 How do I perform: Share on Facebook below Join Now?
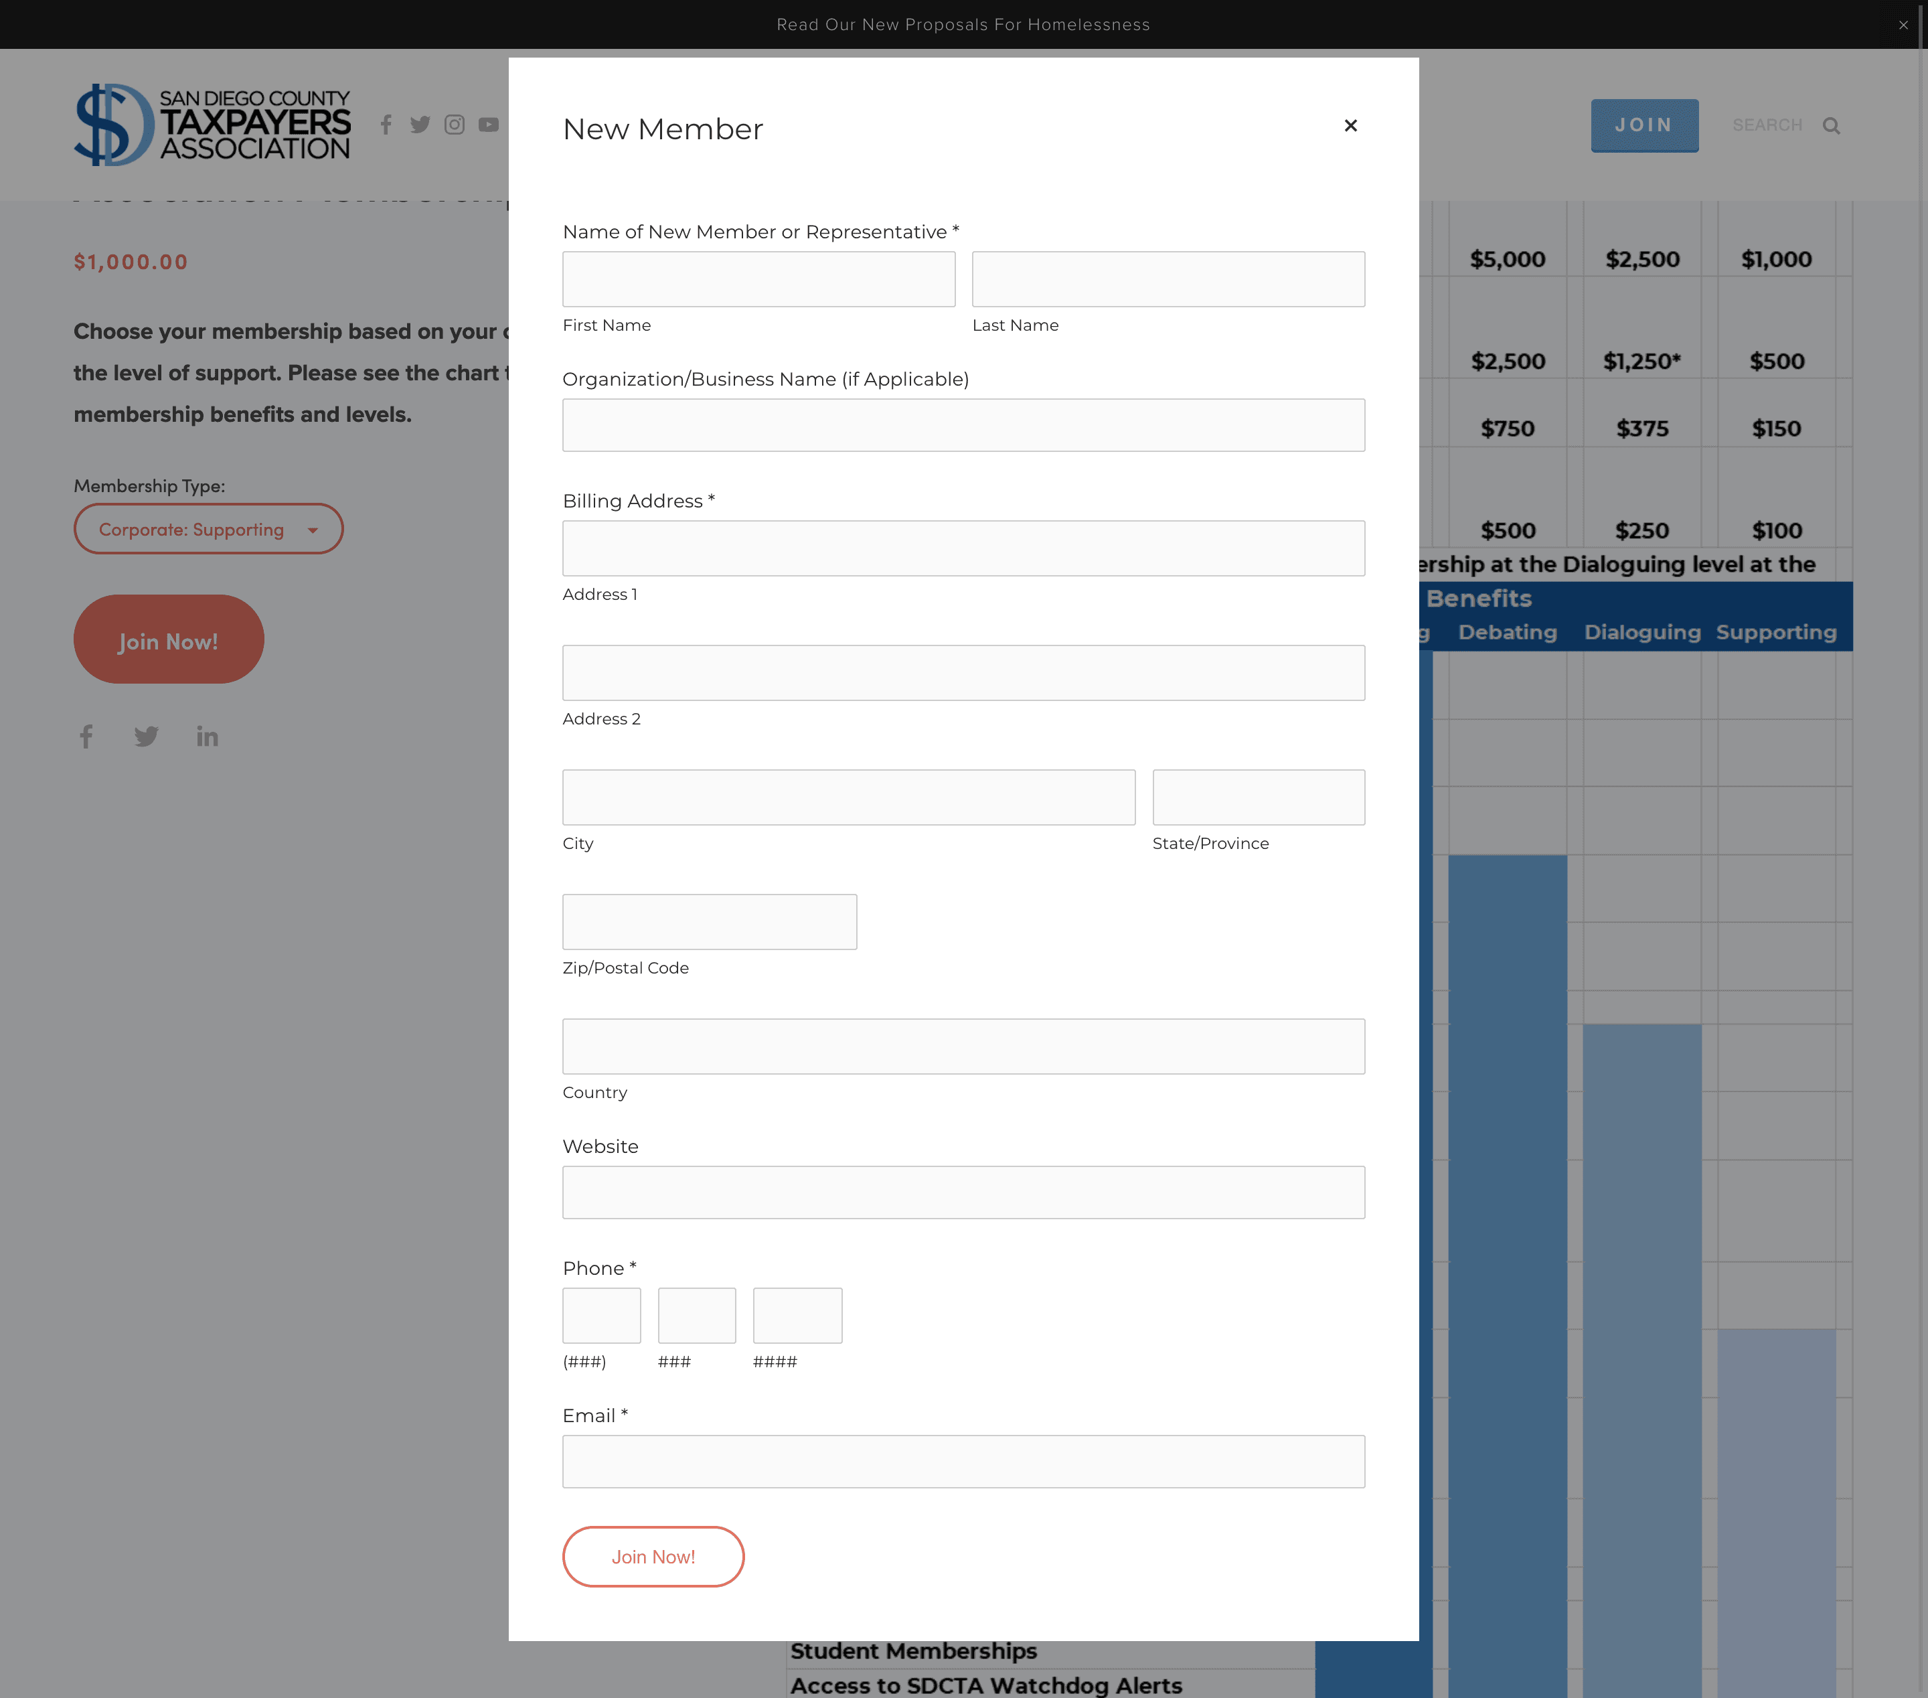pos(86,737)
